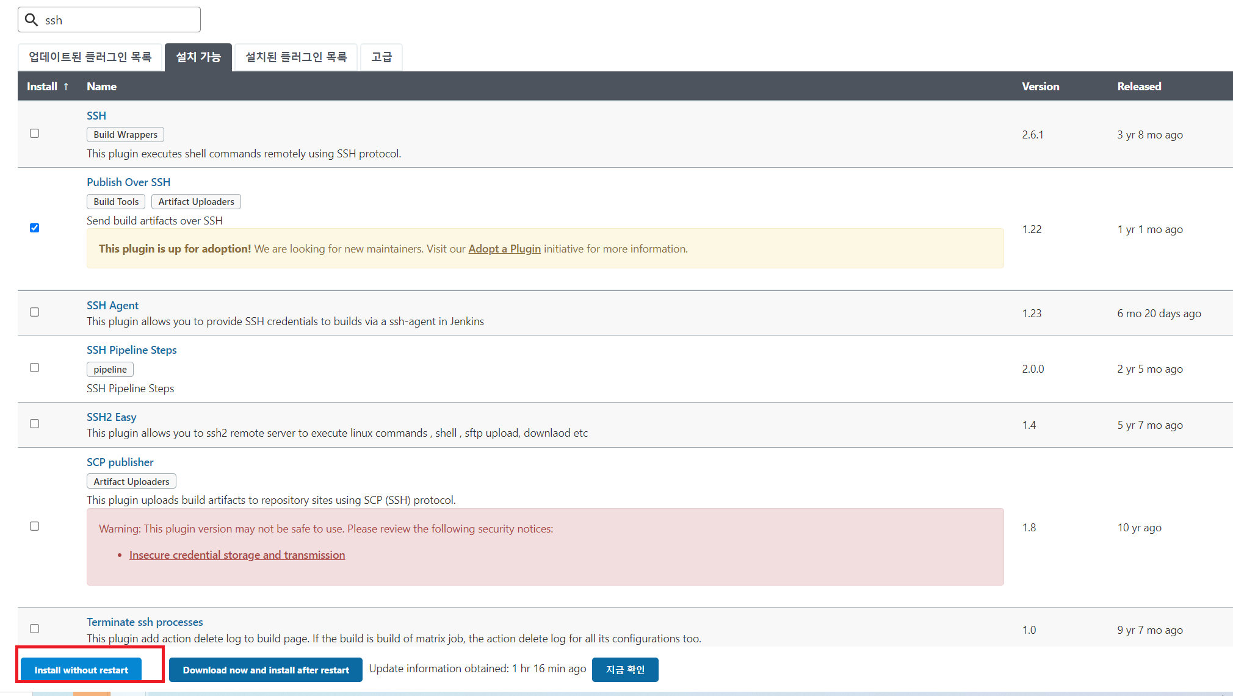Open the Adopt a Plugin link
The image size is (1233, 696).
(x=504, y=249)
